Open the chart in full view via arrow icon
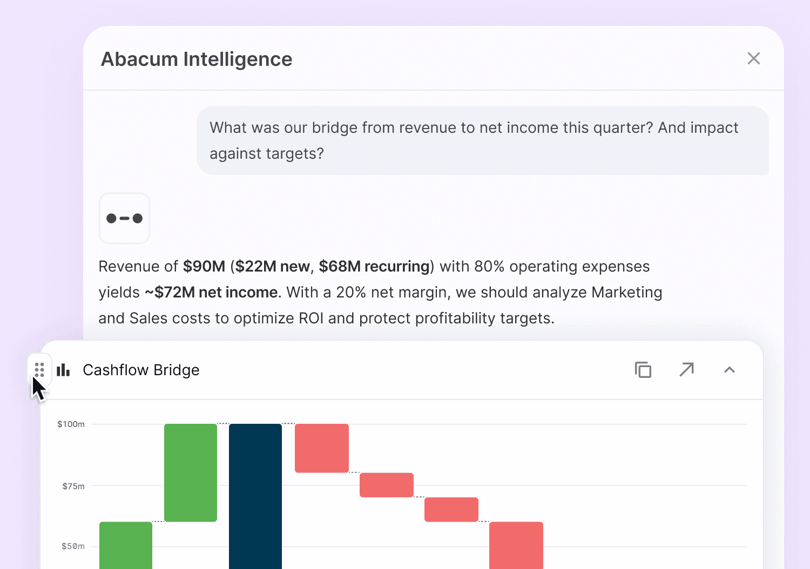Image resolution: width=810 pixels, height=569 pixels. tap(686, 370)
